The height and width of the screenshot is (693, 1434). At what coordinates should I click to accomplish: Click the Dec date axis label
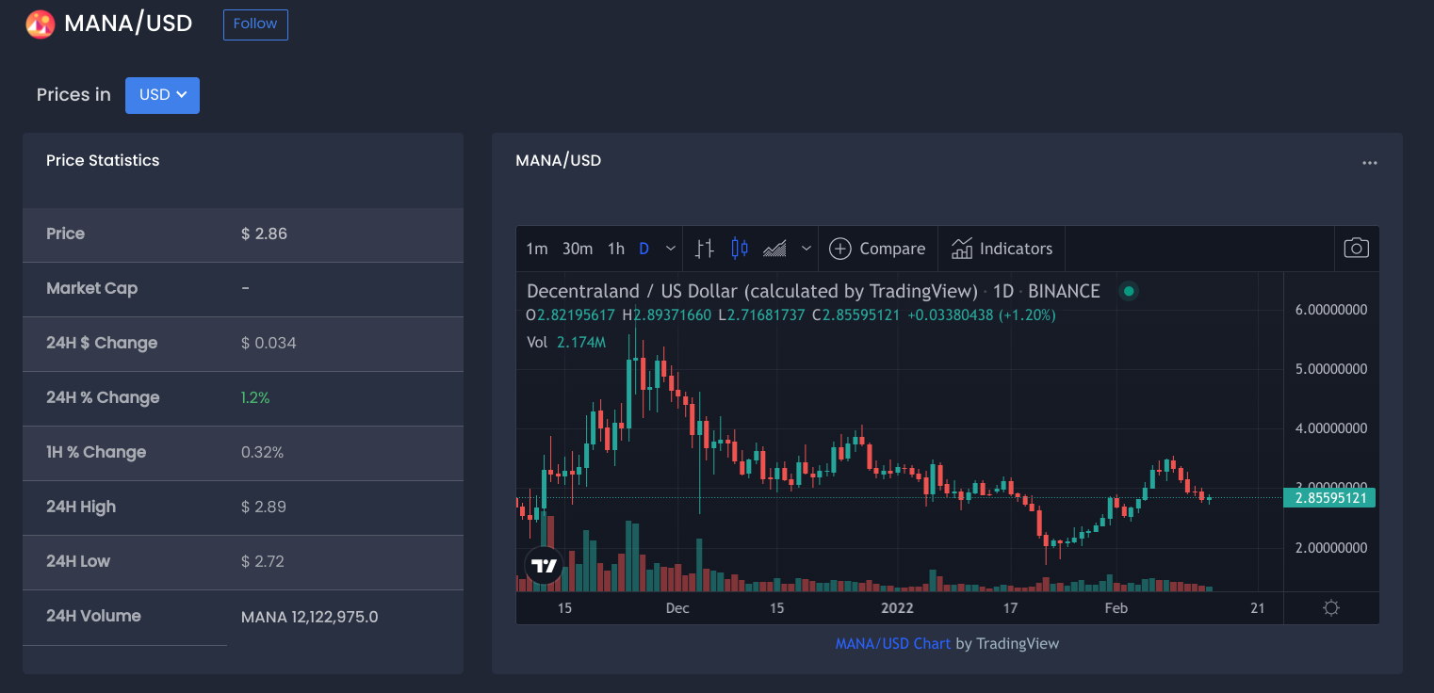677,608
